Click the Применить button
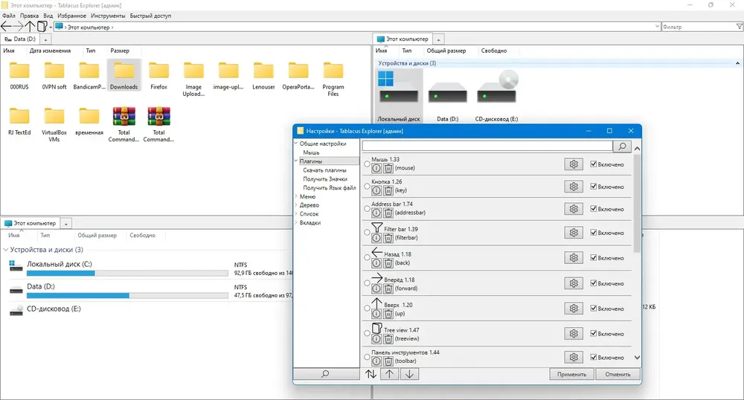This screenshot has width=744, height=400. (571, 374)
